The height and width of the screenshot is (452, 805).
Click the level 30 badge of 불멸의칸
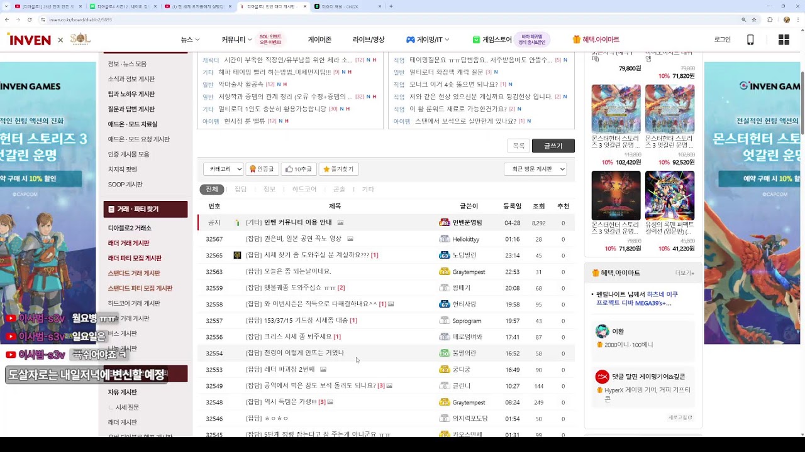click(444, 353)
